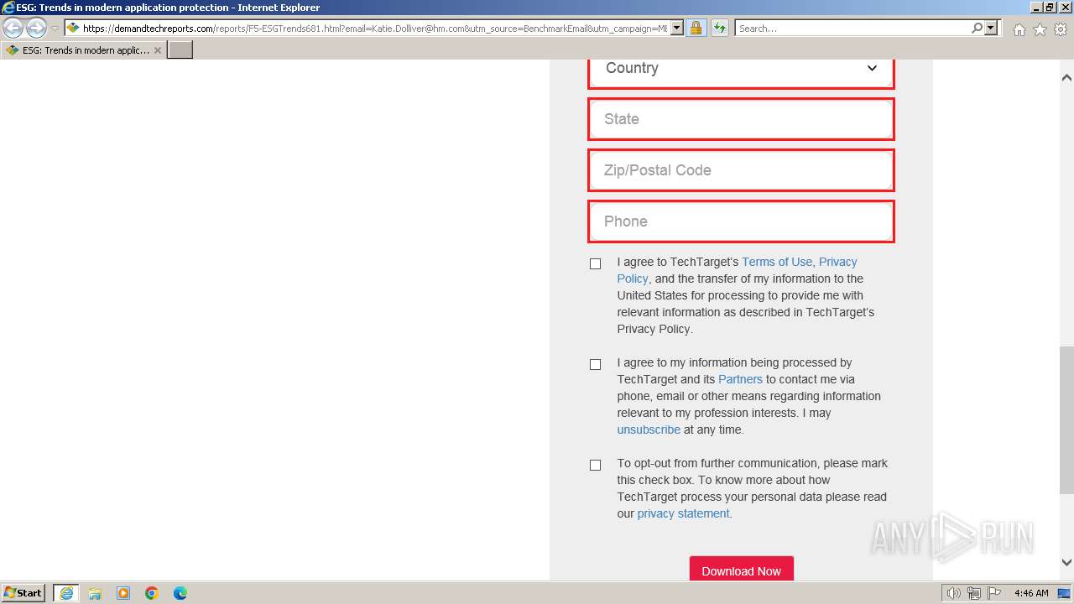Open the privacy statement link

(x=683, y=513)
